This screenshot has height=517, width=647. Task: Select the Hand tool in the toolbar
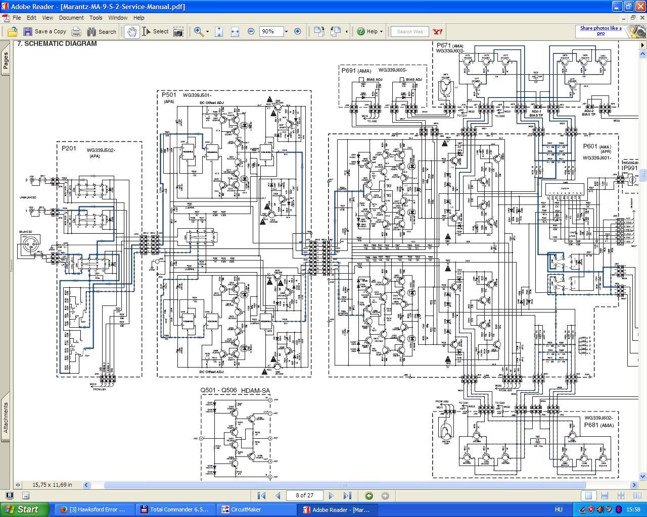tap(131, 31)
